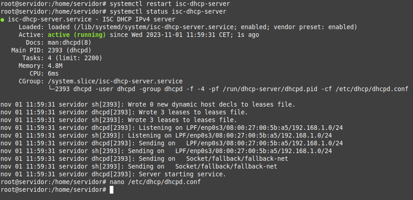
Task: Click the dhcpd 'Socket/fallback/fallback-net' log line
Action: pos(144,159)
